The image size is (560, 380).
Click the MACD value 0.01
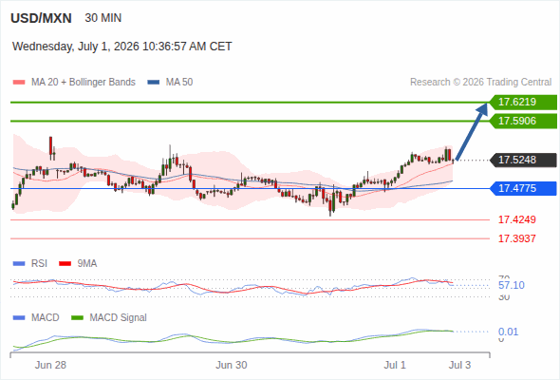click(x=508, y=332)
